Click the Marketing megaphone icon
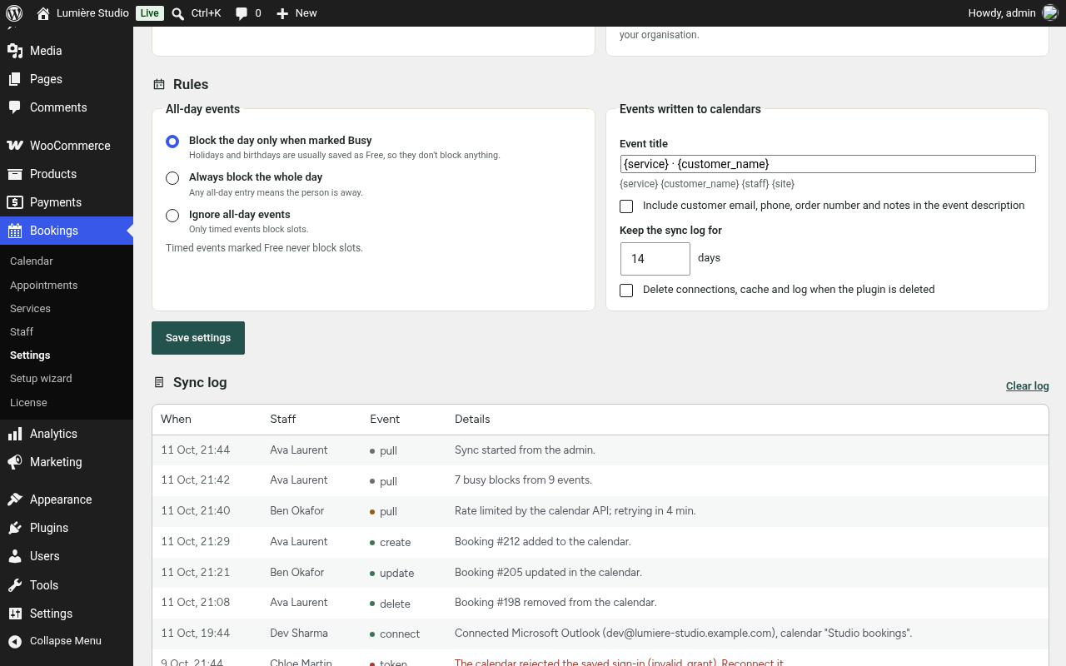The image size is (1066, 666). click(15, 462)
